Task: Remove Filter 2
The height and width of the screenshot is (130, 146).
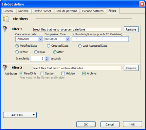Action: coord(131,68)
